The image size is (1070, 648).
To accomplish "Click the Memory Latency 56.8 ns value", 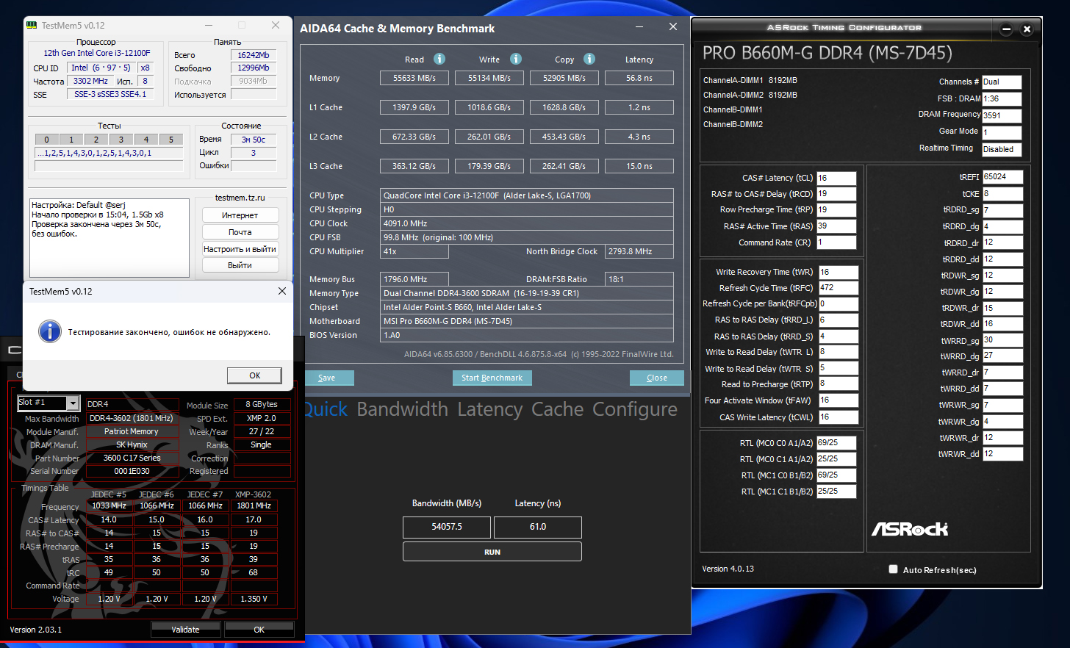I will click(639, 78).
